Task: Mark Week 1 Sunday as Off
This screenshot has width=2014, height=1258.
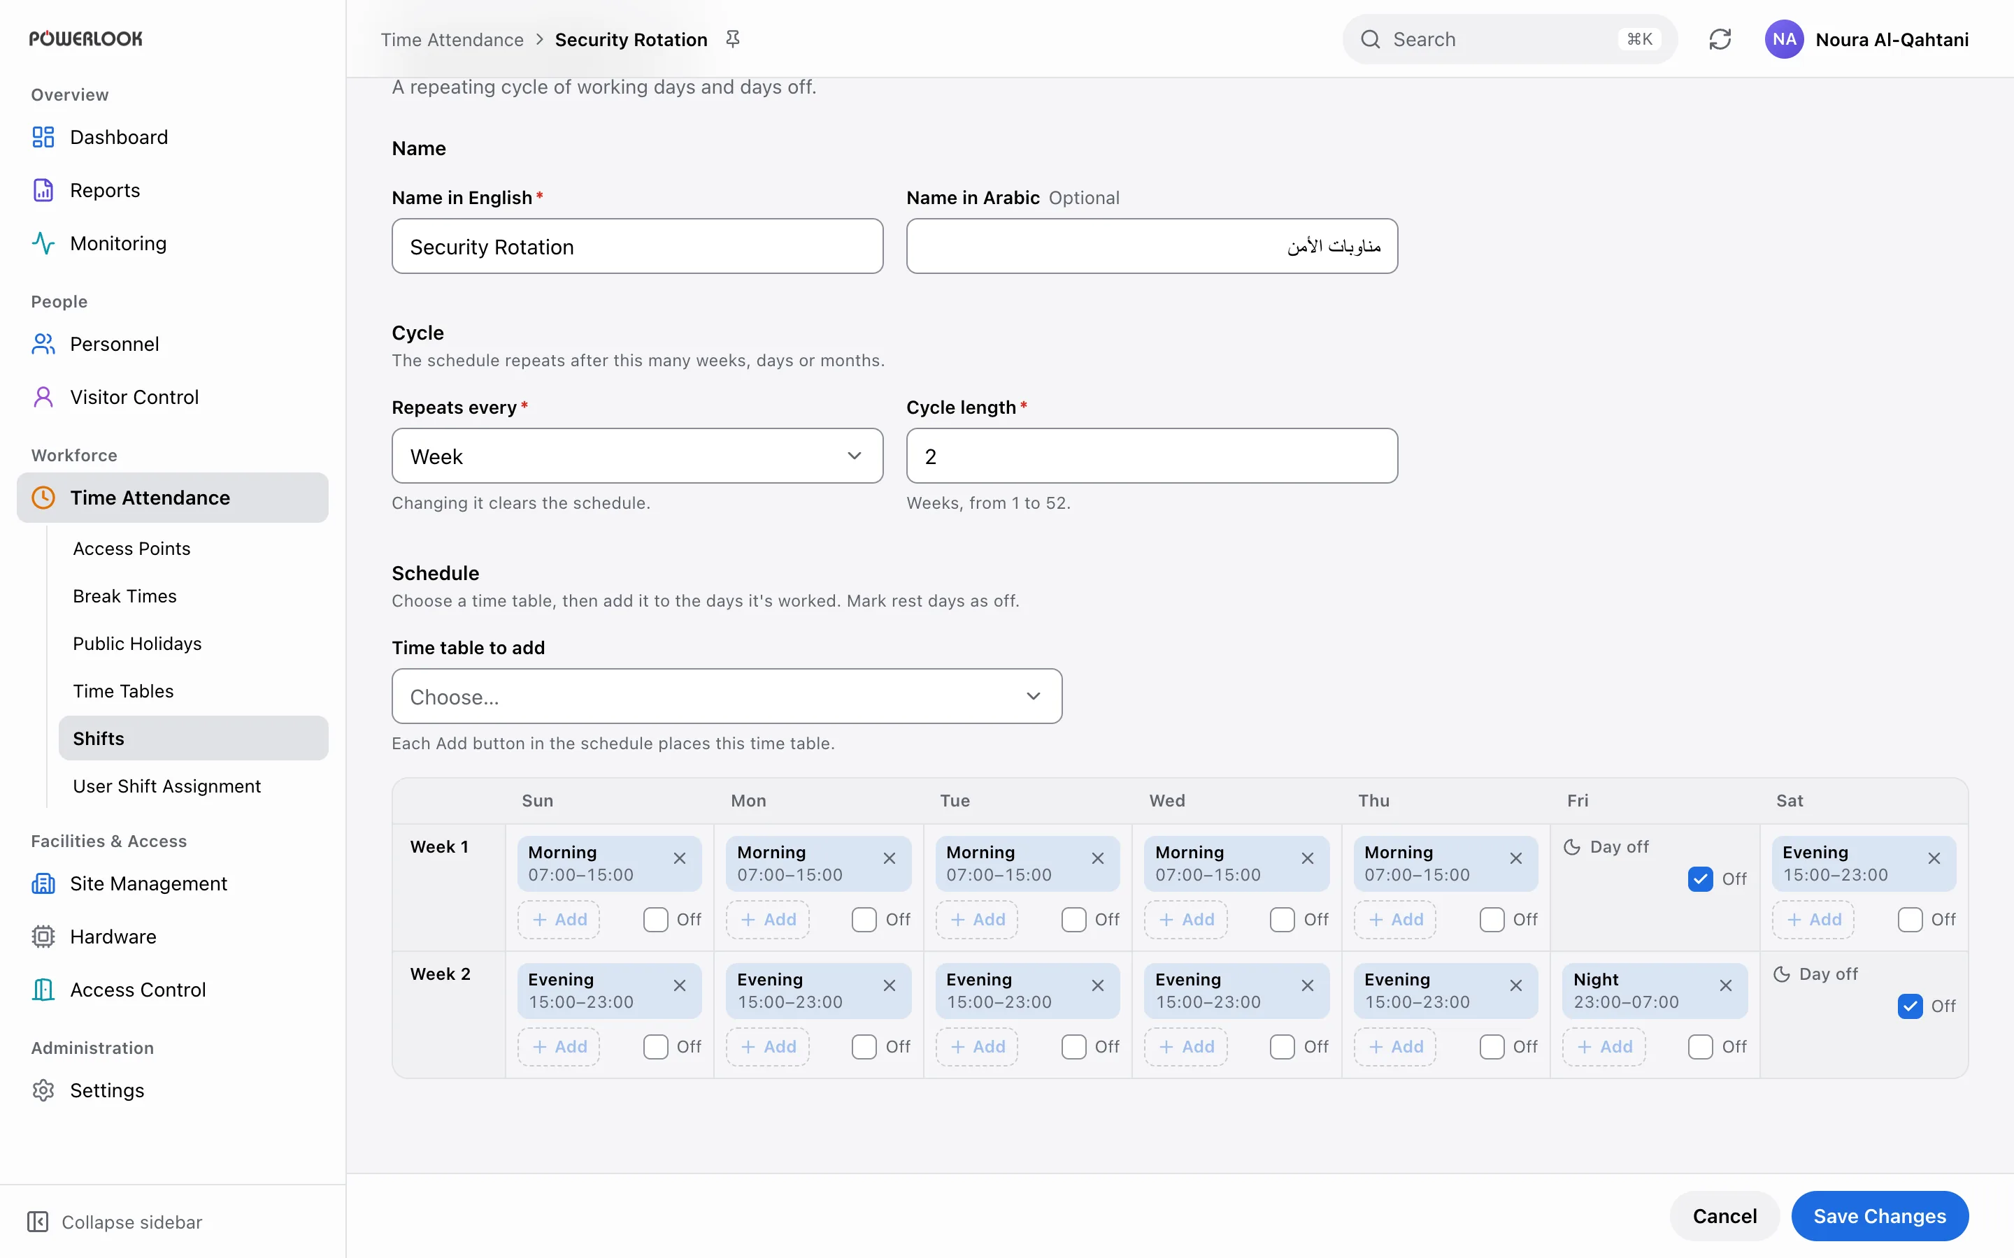Action: pyautogui.click(x=656, y=920)
